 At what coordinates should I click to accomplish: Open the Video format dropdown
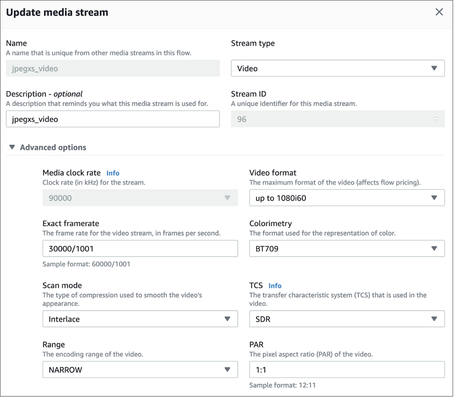346,198
